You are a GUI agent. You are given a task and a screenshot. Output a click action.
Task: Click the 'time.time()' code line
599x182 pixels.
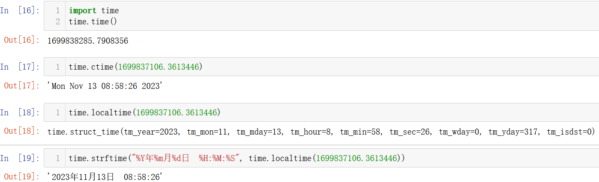click(x=93, y=21)
